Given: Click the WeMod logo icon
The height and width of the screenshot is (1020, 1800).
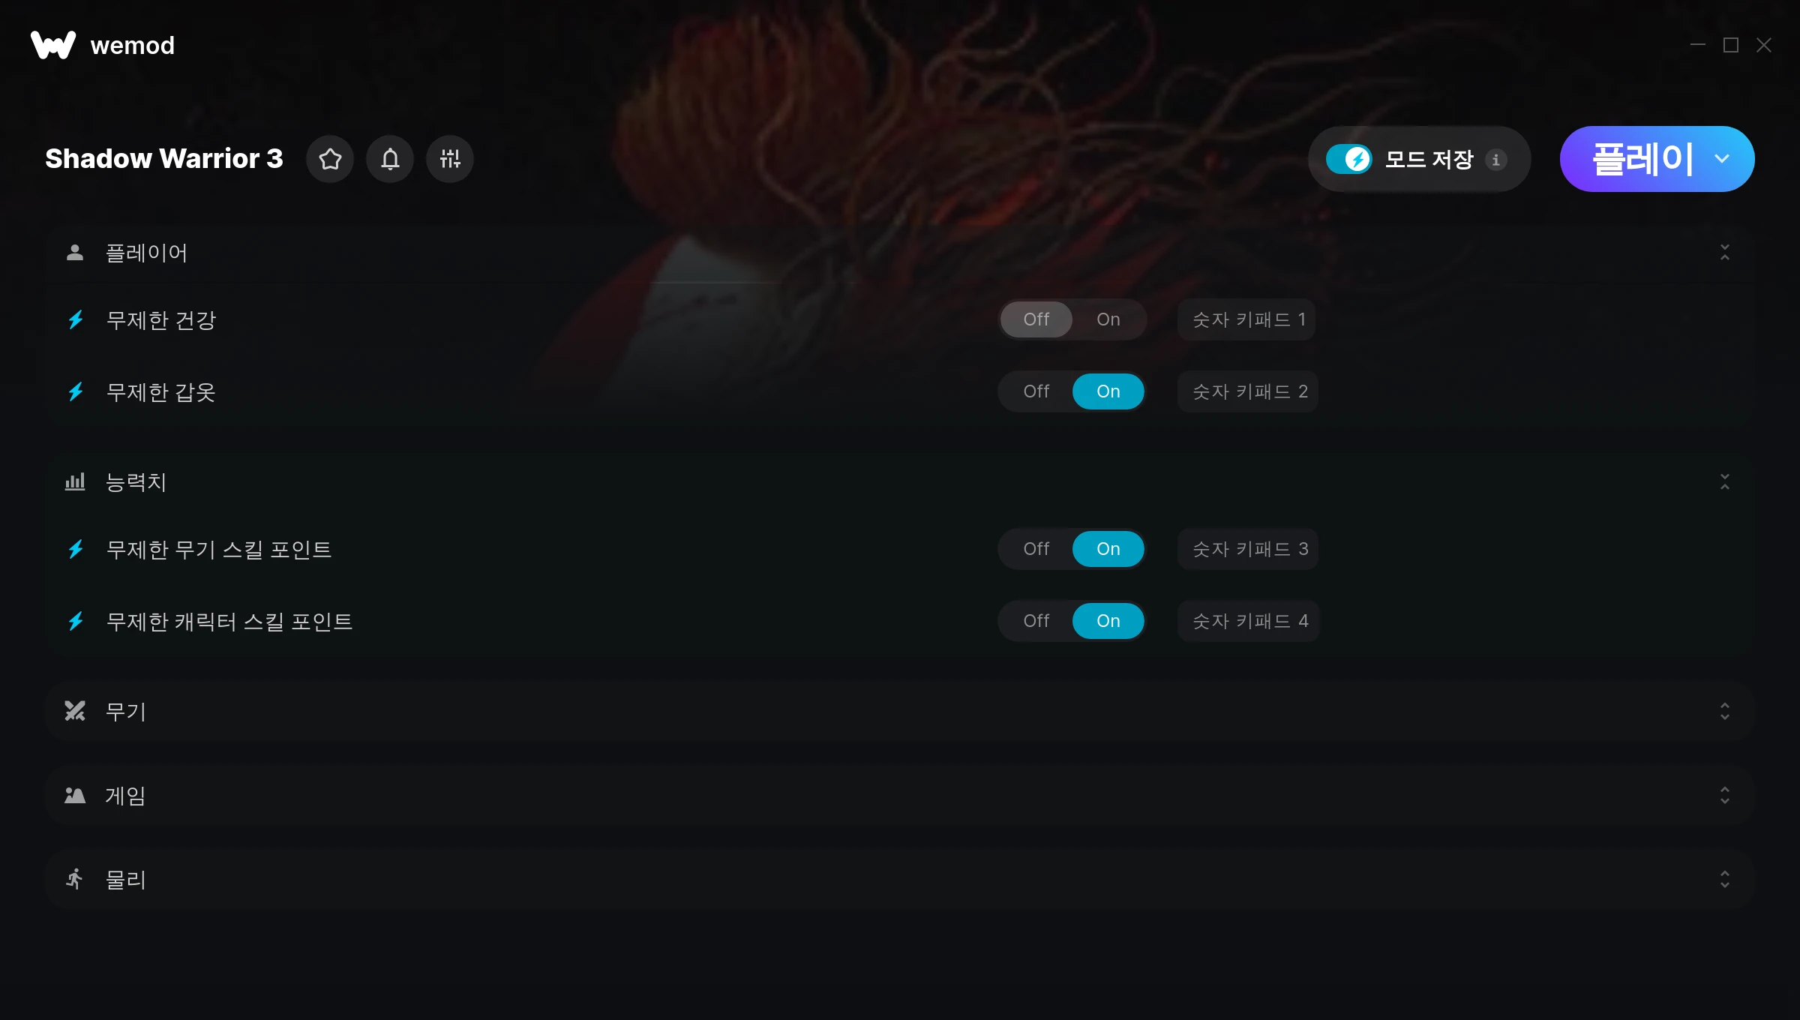Looking at the screenshot, I should (53, 45).
